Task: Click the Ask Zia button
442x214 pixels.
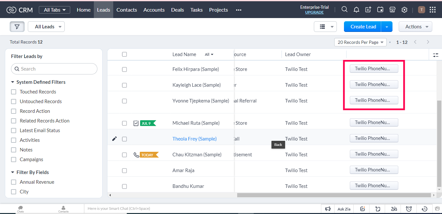Action: 344,209
